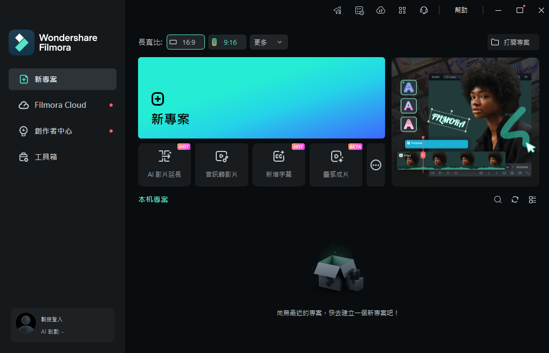Select 新專案 in the sidebar

pyautogui.click(x=63, y=79)
